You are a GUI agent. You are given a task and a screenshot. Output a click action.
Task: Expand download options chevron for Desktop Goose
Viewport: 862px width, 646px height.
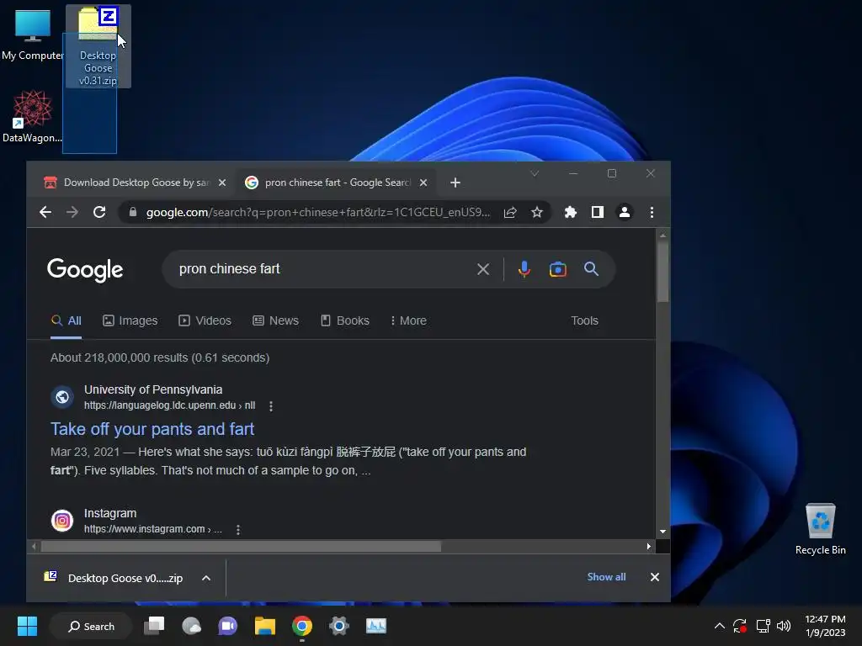[206, 578]
